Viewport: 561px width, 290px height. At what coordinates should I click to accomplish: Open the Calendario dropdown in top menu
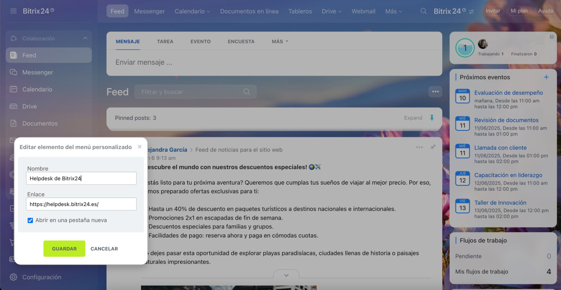(x=192, y=11)
